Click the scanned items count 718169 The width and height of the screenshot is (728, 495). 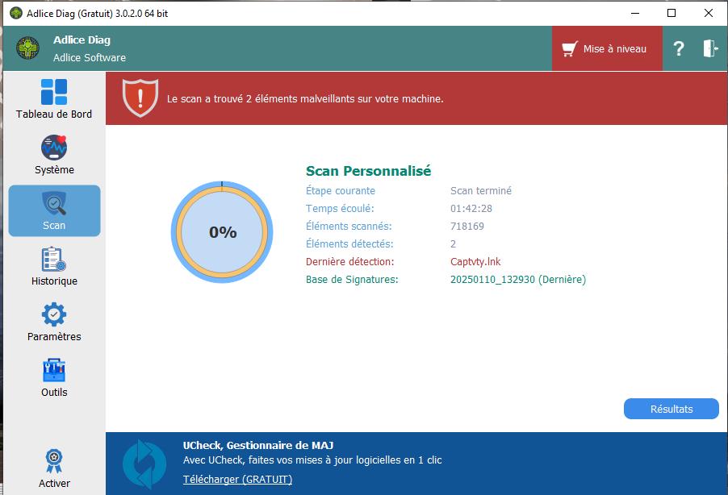point(467,226)
